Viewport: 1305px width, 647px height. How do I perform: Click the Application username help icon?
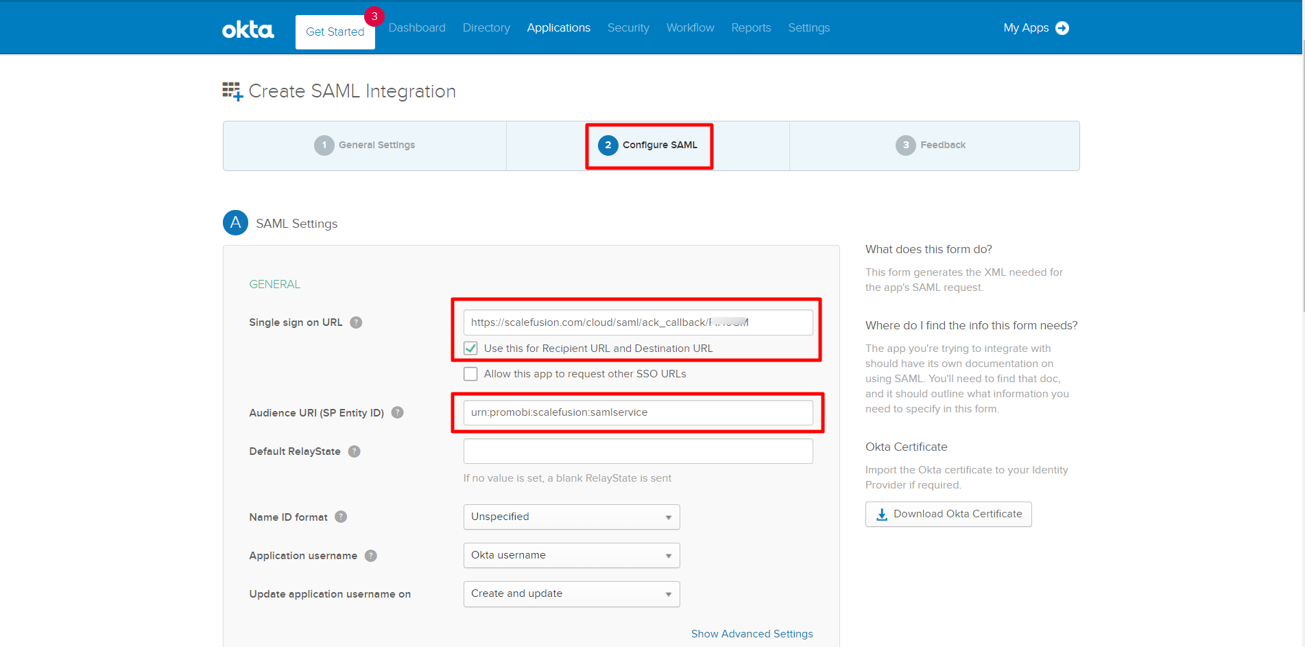coord(370,556)
